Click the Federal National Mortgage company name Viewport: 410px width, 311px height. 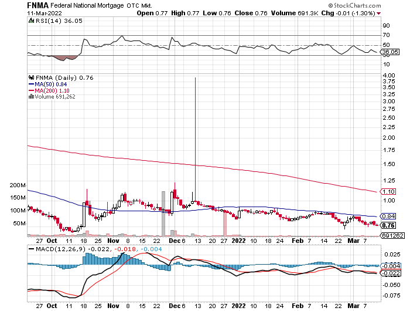pyautogui.click(x=87, y=5)
